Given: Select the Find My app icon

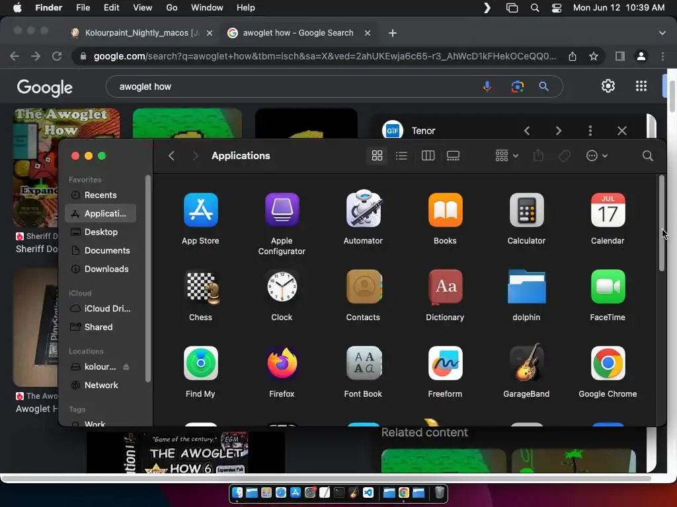Looking at the screenshot, I should [x=200, y=363].
